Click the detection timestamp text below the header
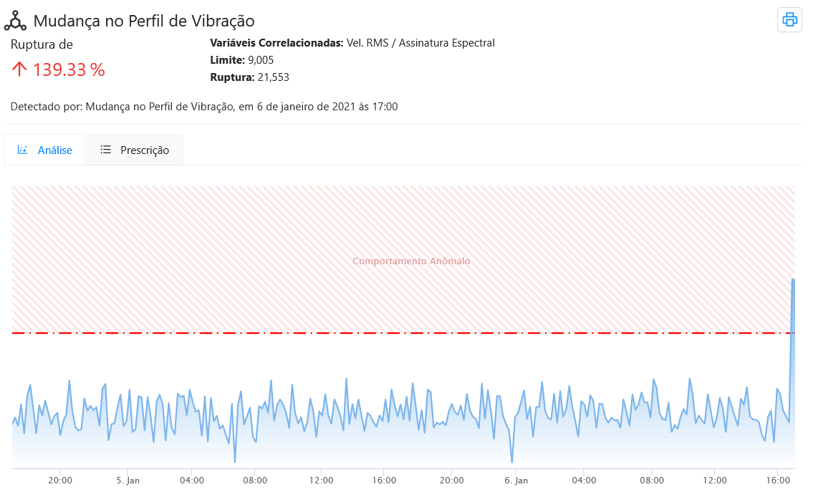The image size is (813, 497). point(203,106)
